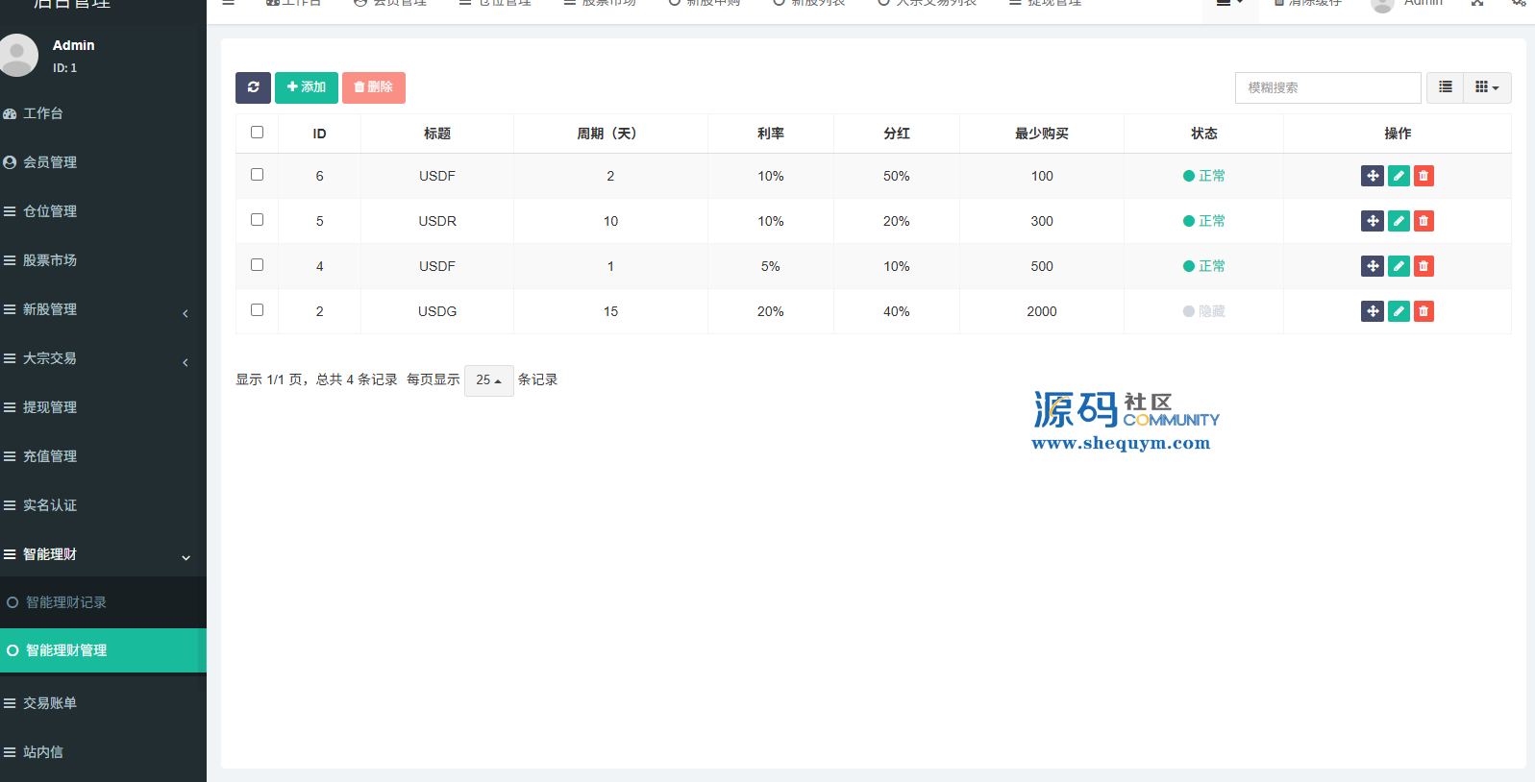
Task: Select the checkbox for row ID 5
Action: point(257,220)
